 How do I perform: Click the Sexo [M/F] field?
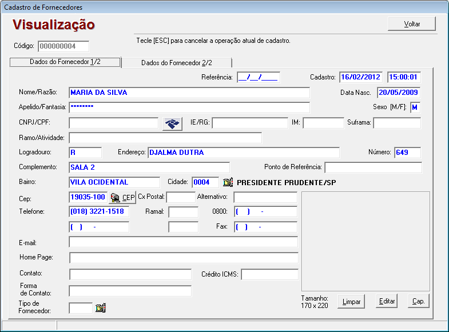[415, 107]
